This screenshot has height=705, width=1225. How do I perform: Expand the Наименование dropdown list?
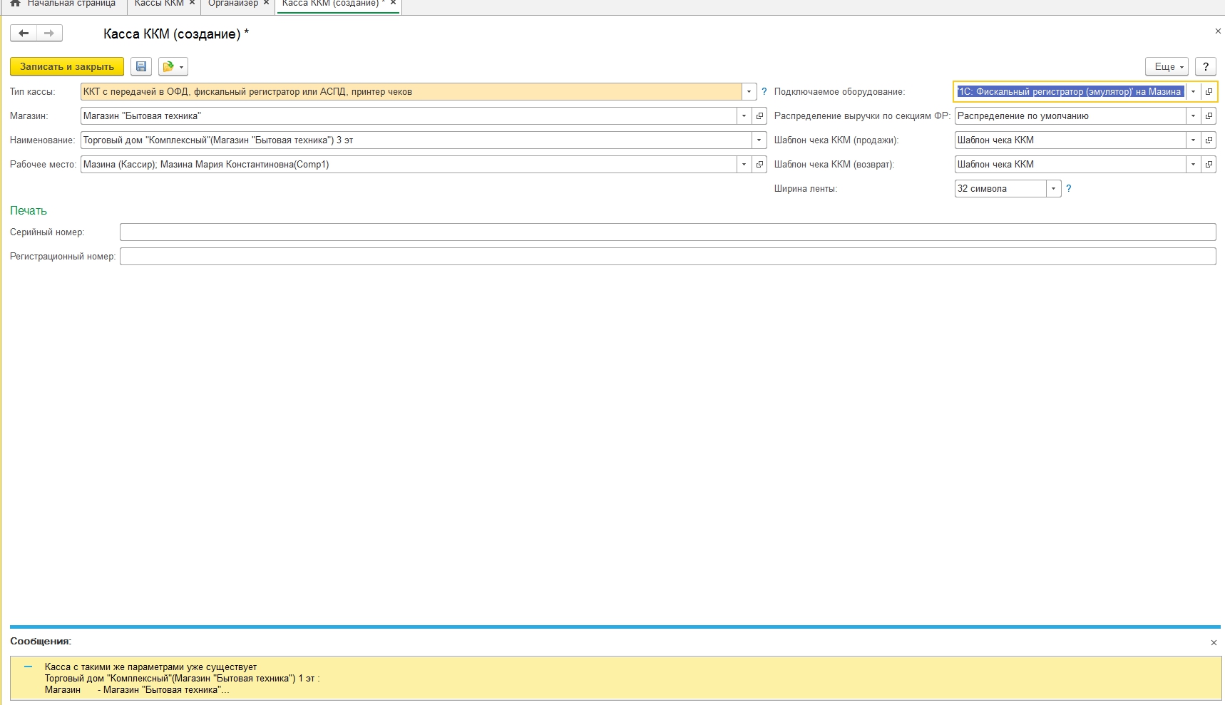coord(759,140)
